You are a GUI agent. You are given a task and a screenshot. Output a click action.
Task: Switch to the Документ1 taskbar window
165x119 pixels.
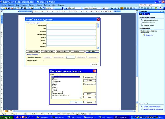(90, 117)
